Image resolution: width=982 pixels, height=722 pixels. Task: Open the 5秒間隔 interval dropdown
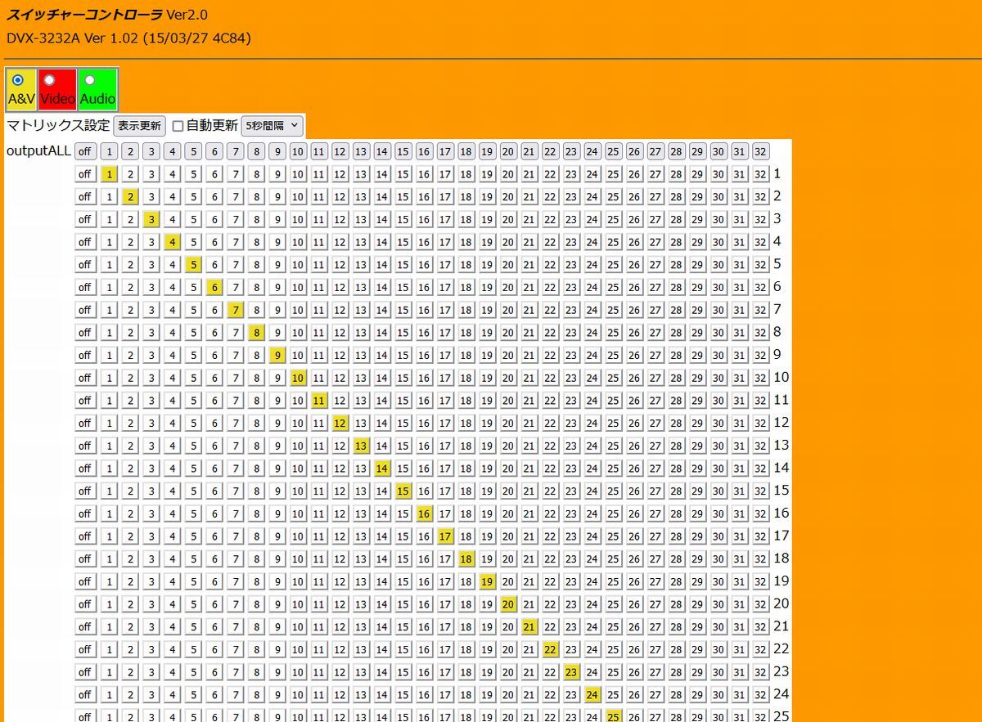[x=273, y=126]
